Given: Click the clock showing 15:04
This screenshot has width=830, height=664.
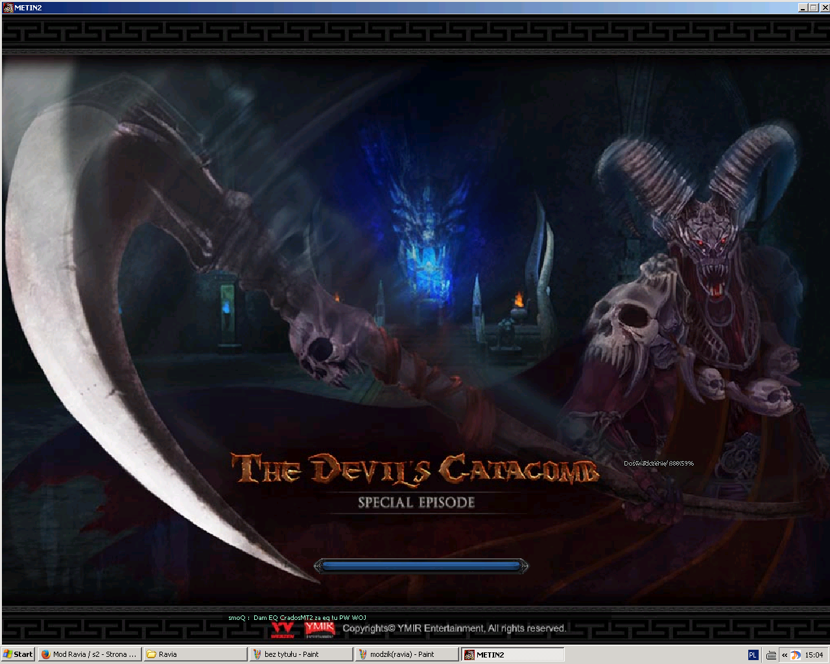Looking at the screenshot, I should click(x=814, y=655).
